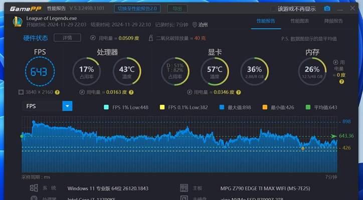Click the memory usage 26% gauge
This screenshot has width=363, height=200.
pos(312,71)
